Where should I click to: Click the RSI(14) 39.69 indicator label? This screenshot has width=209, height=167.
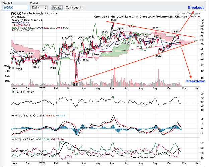click(x=23, y=92)
